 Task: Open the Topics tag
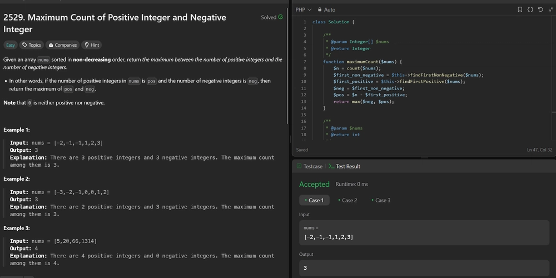pyautogui.click(x=32, y=45)
